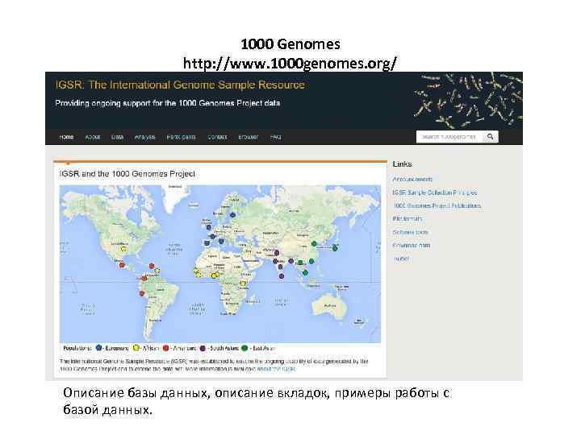
Task: Click the green marker over Japan
Action: coord(335,248)
